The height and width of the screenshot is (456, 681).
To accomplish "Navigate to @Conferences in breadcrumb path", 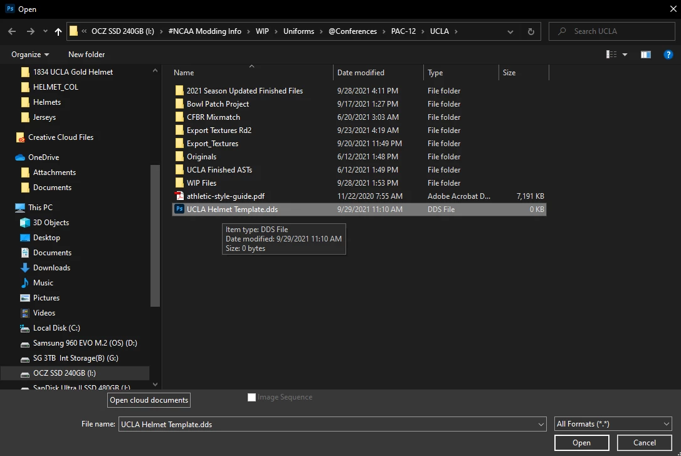I will tap(352, 31).
